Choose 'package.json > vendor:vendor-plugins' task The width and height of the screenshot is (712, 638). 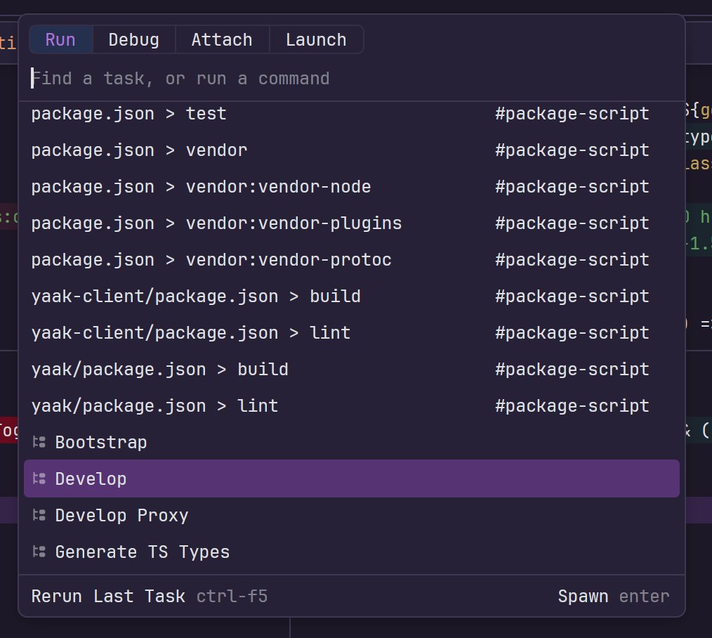pos(352,223)
